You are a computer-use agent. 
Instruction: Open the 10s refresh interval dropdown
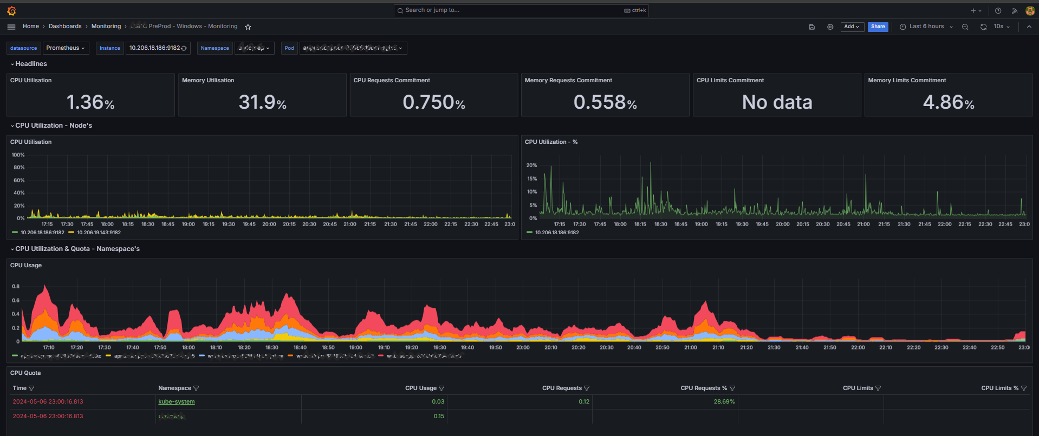coord(1002,27)
